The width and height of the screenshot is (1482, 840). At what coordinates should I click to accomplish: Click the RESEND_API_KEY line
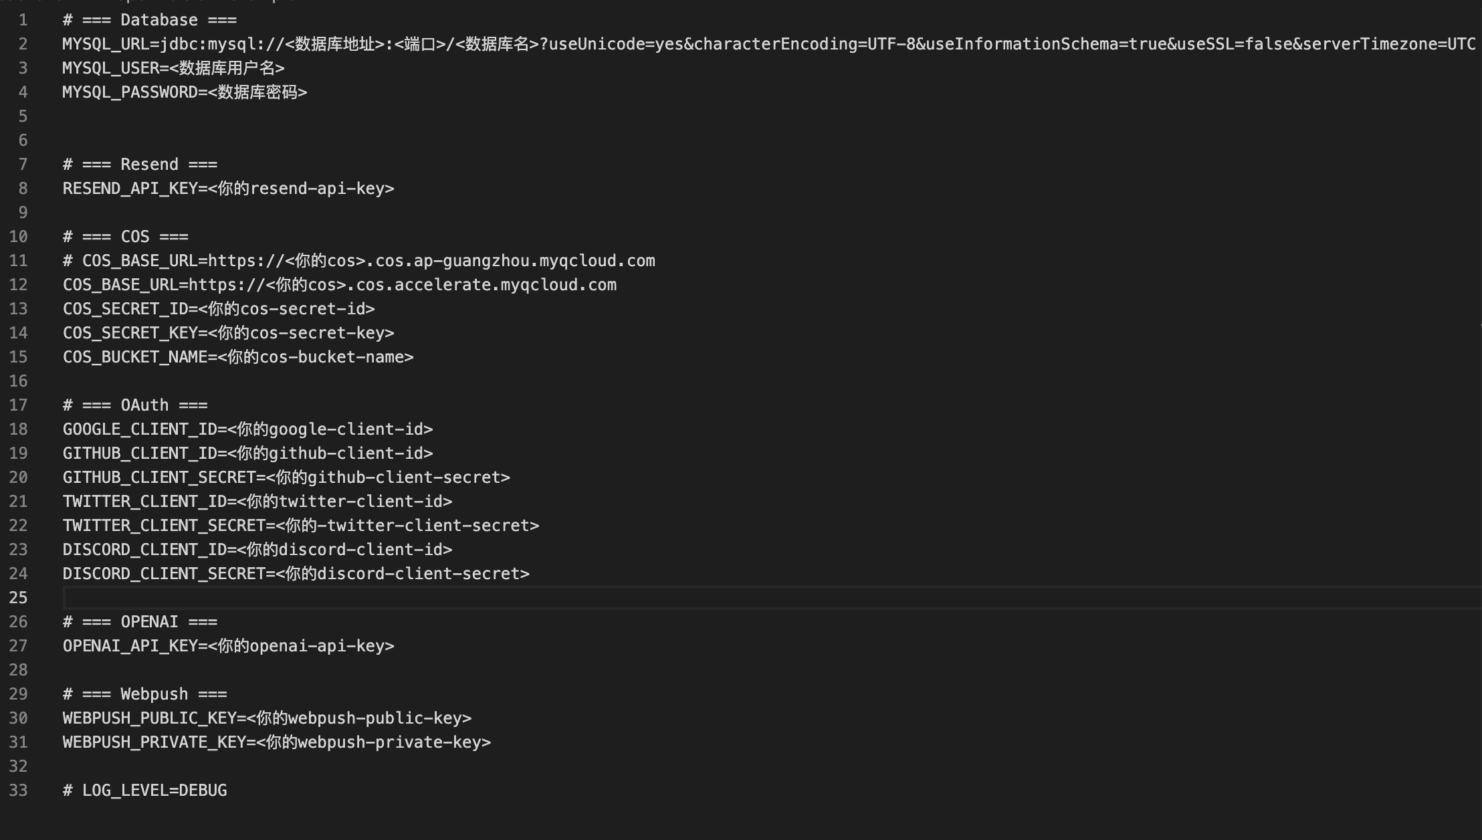tap(229, 189)
